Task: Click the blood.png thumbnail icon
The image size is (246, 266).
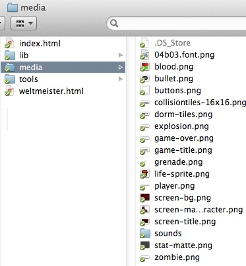Action: (x=144, y=66)
